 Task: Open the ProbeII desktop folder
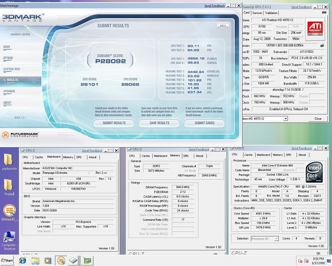9,187
